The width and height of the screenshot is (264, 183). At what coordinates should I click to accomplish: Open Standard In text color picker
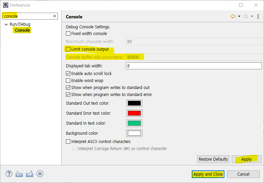(x=134, y=123)
